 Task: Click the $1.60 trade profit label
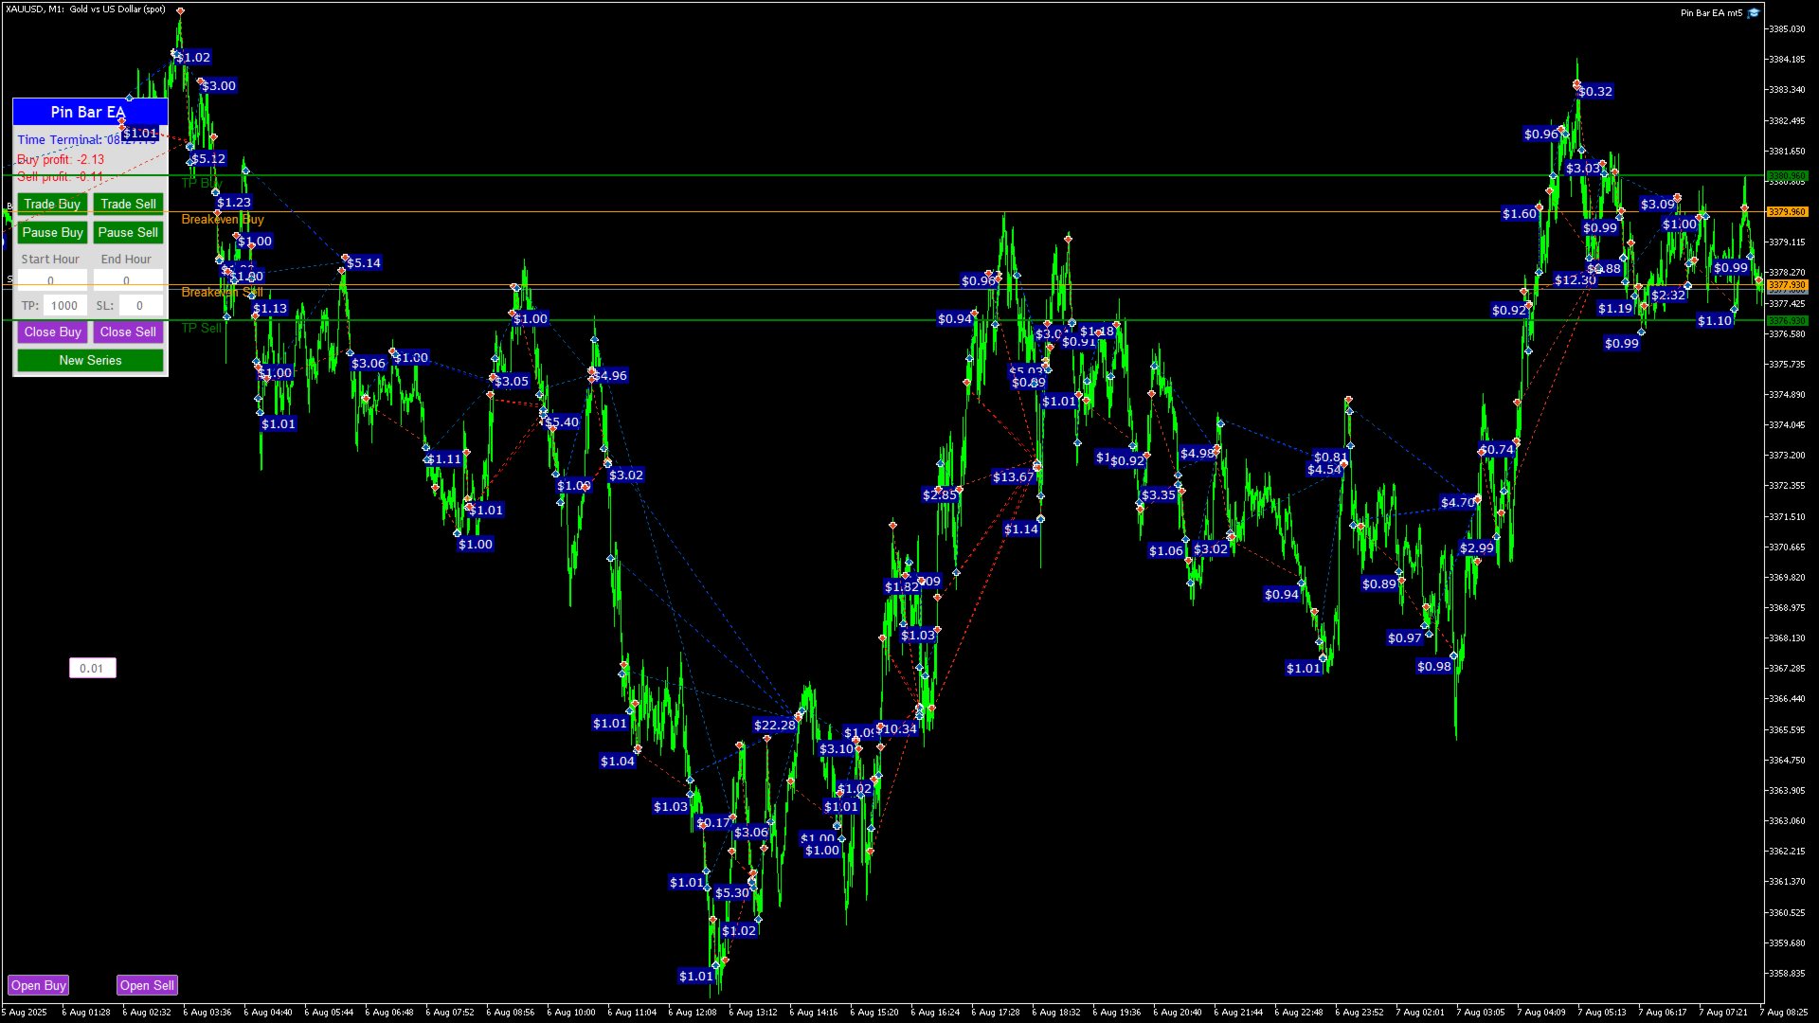click(x=1520, y=214)
